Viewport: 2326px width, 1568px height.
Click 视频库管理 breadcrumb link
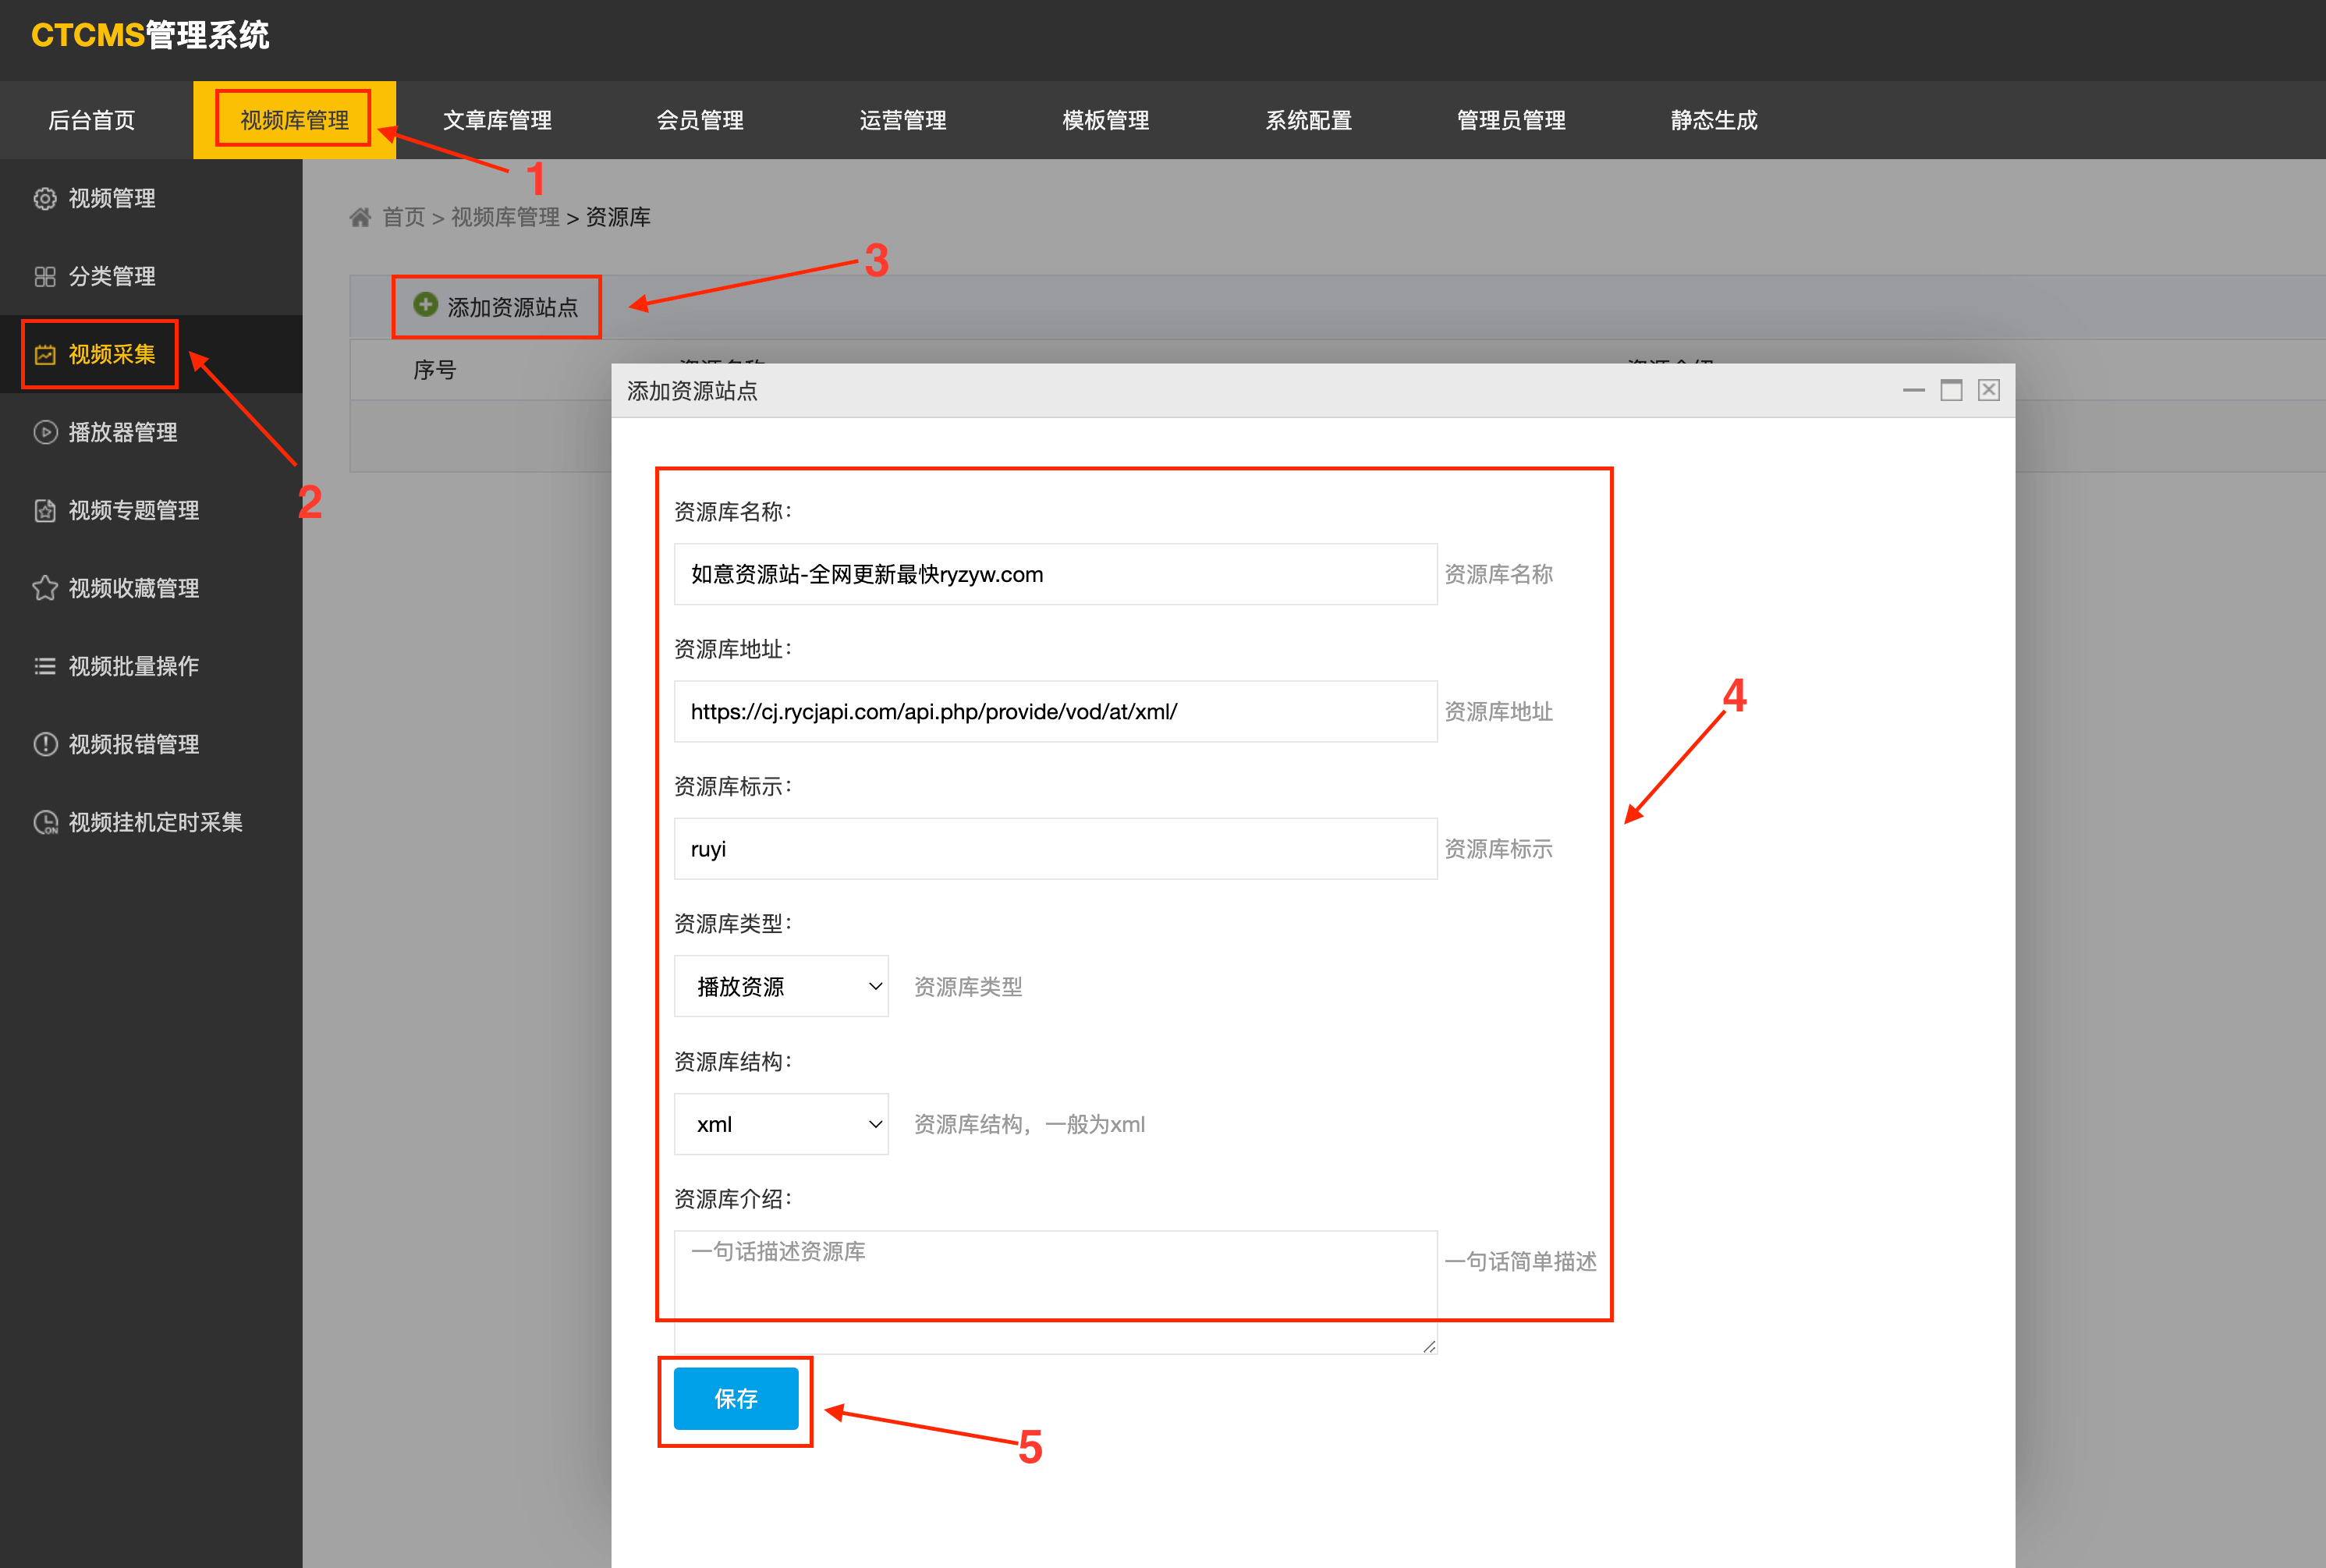[x=505, y=217]
